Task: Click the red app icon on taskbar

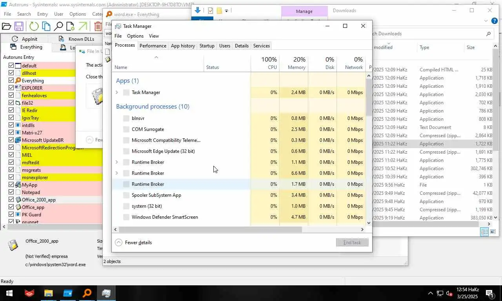Action: coord(29,293)
